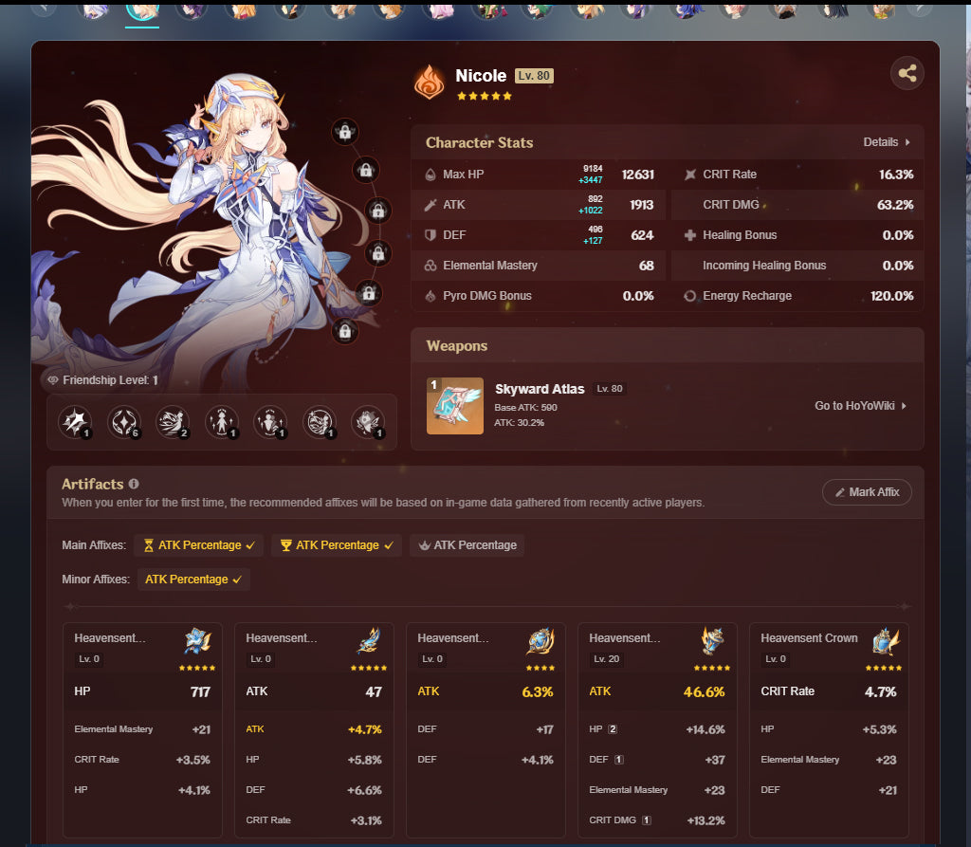Click the CRIT DMG +13.2% substat

(x=657, y=820)
